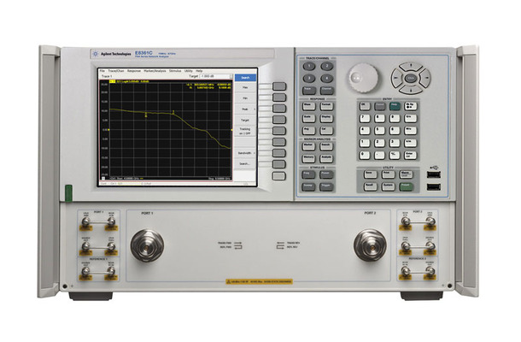Select the Min softkey on screen

(x=245, y=98)
